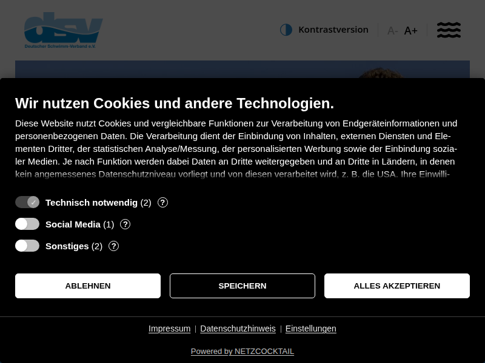
Task: Enable the Sonstiges cookies switch
Action: click(x=27, y=246)
